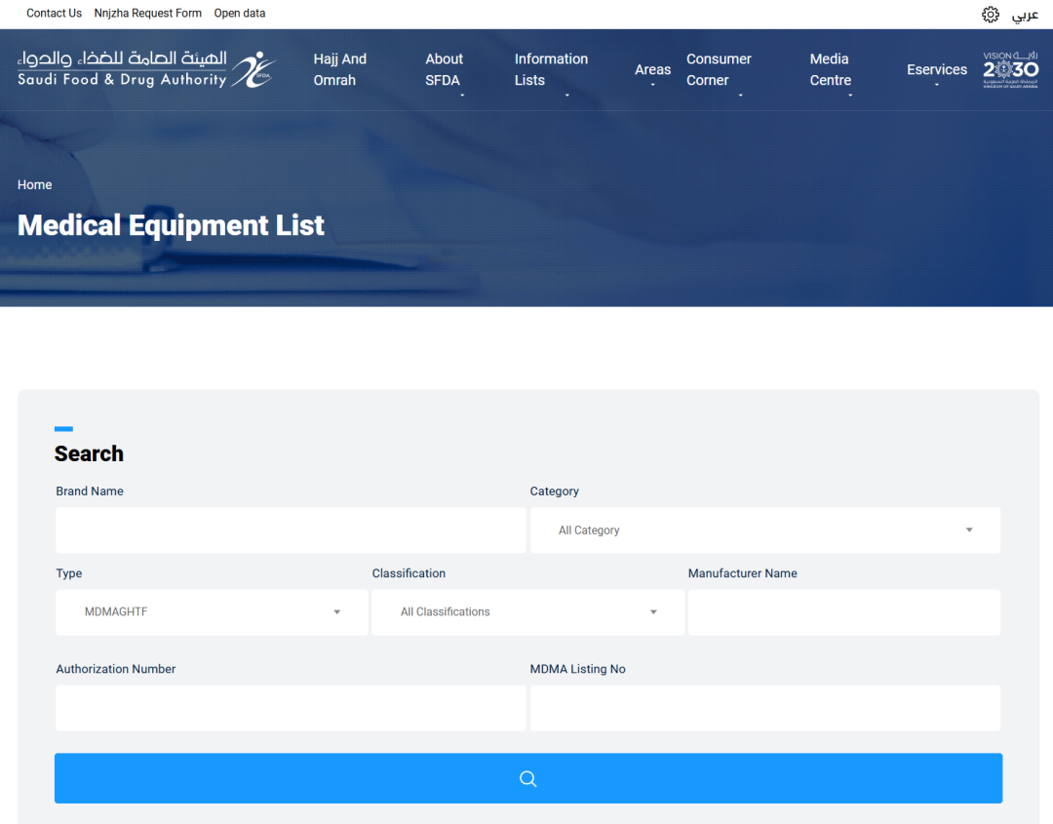The height and width of the screenshot is (824, 1053).
Task: Switch language to Arabic
Action: point(1025,15)
